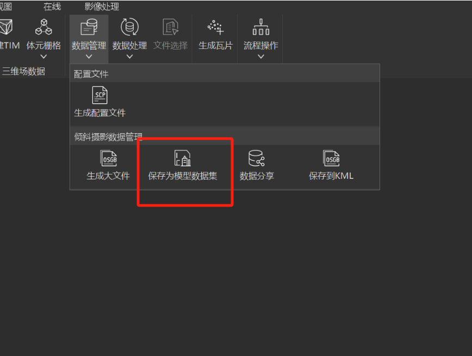Click the 保存为模型数据集 text label
Image resolution: width=472 pixels, height=356 pixels.
pos(182,176)
